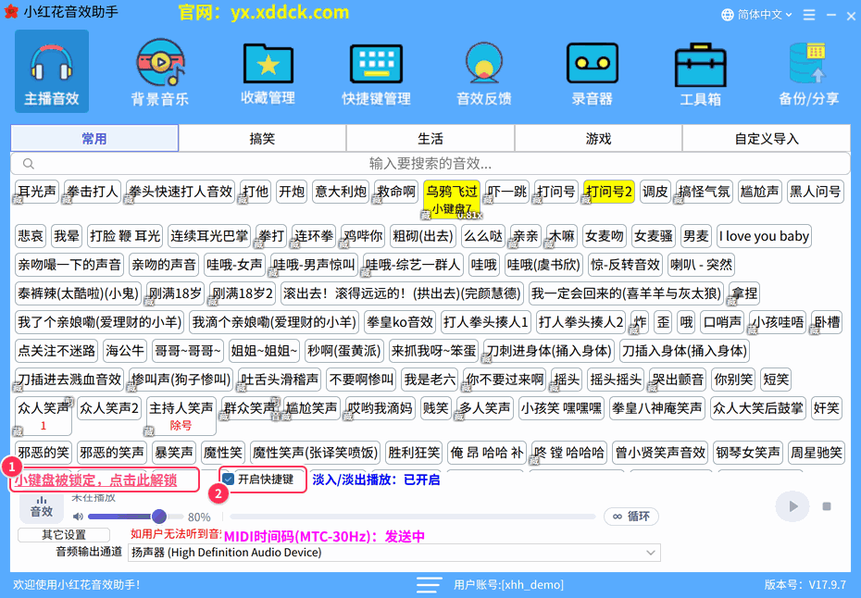This screenshot has width=861, height=598.
Task: Play the 乌鸦飞过 sound effect
Action: click(x=452, y=199)
